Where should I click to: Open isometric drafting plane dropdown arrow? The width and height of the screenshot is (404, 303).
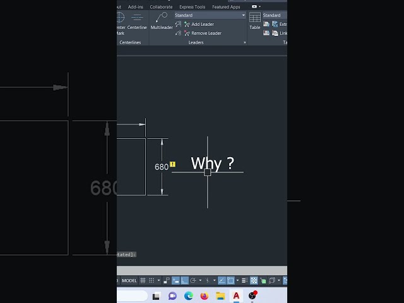(215, 280)
